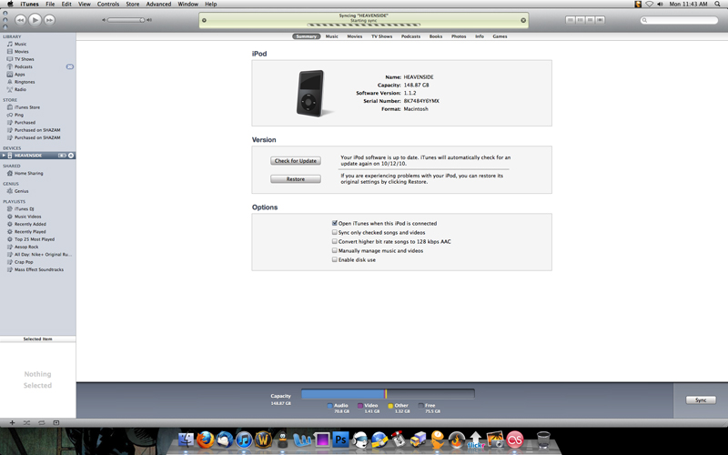Click the Other yellow swatch legend
Image resolution: width=728 pixels, height=455 pixels.
point(390,406)
